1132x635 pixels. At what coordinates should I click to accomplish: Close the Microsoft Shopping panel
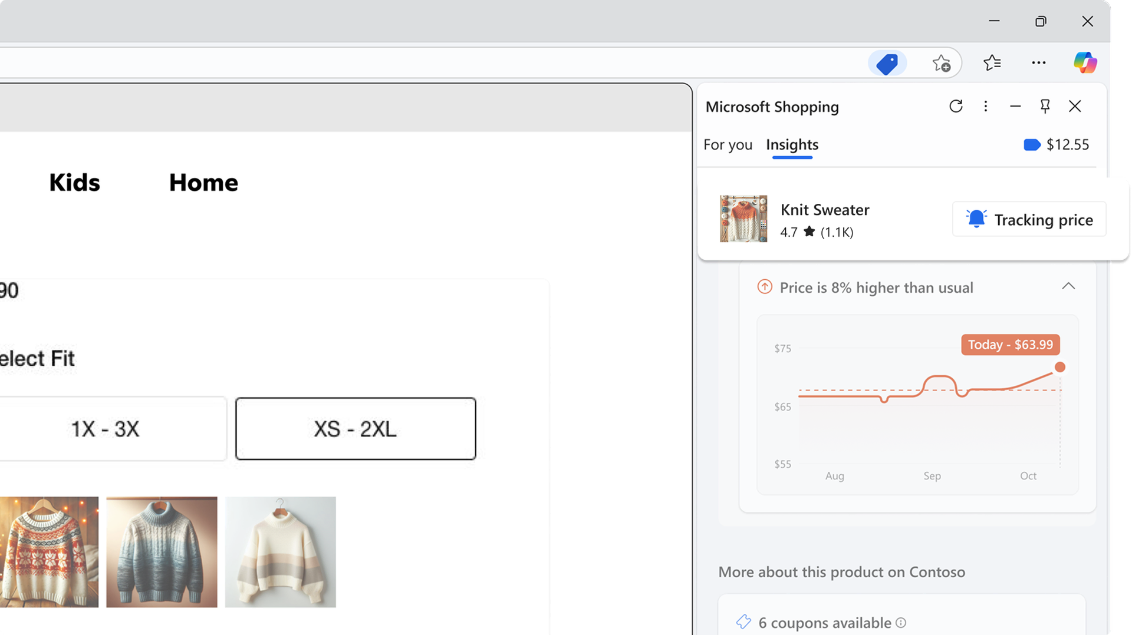coord(1075,106)
